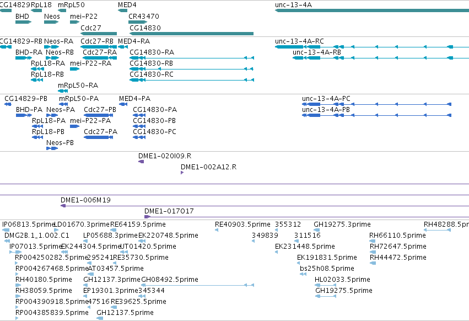Select the Neos-PB protein feature

(x=52, y=148)
